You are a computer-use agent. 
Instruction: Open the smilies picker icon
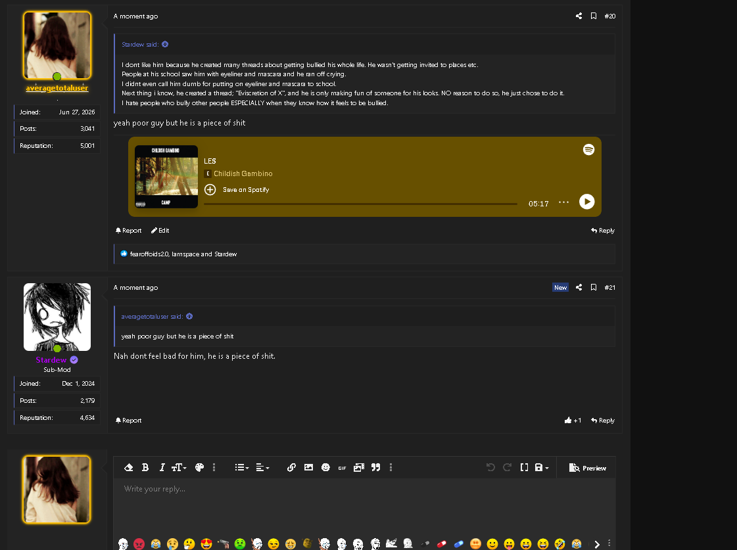click(325, 467)
